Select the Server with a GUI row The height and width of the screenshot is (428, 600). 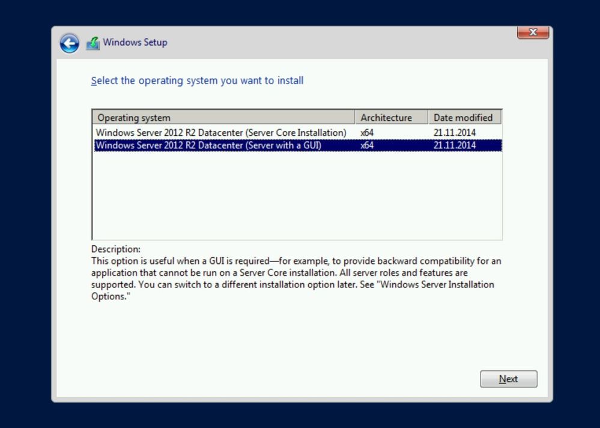pos(298,145)
